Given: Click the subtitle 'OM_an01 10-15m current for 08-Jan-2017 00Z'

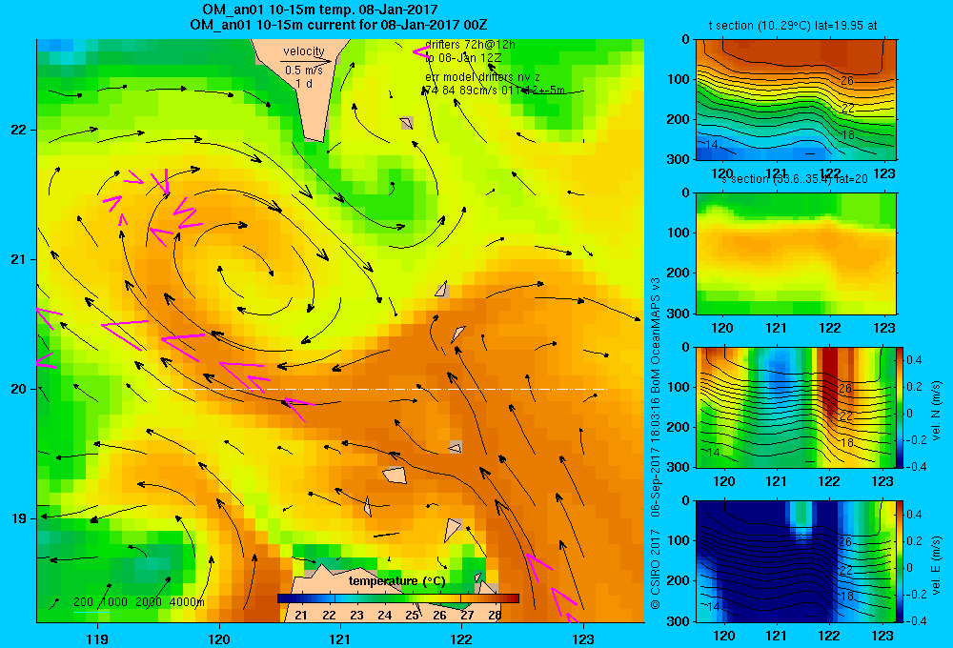Looking at the screenshot, I should point(338,25).
